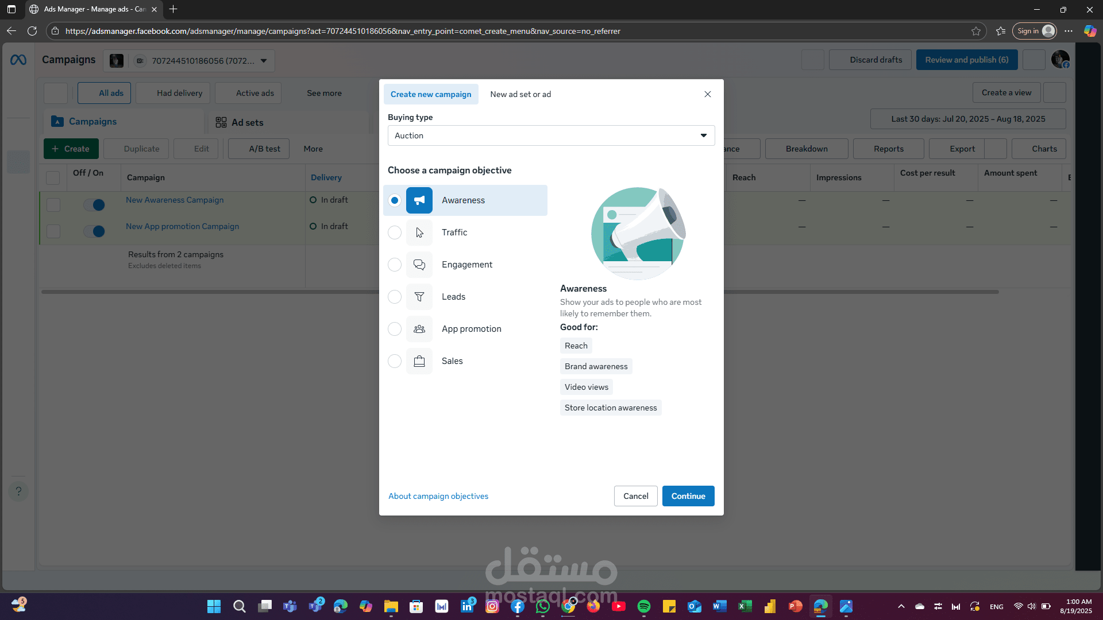1103x620 pixels.
Task: Open the Copilot sidebar icon
Action: [x=1090, y=31]
